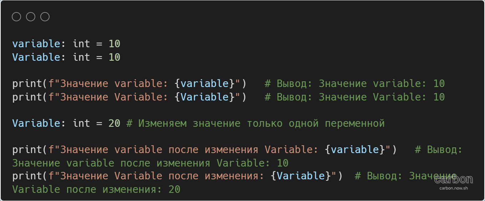This screenshot has height=201, width=485.
Task: Click the carbon logo watermark
Action: point(453,179)
